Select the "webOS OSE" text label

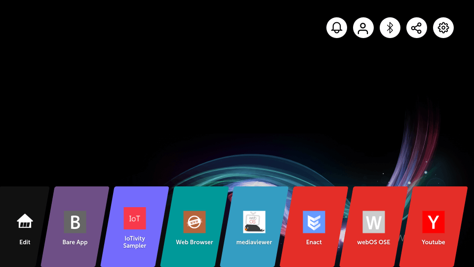coord(374,242)
